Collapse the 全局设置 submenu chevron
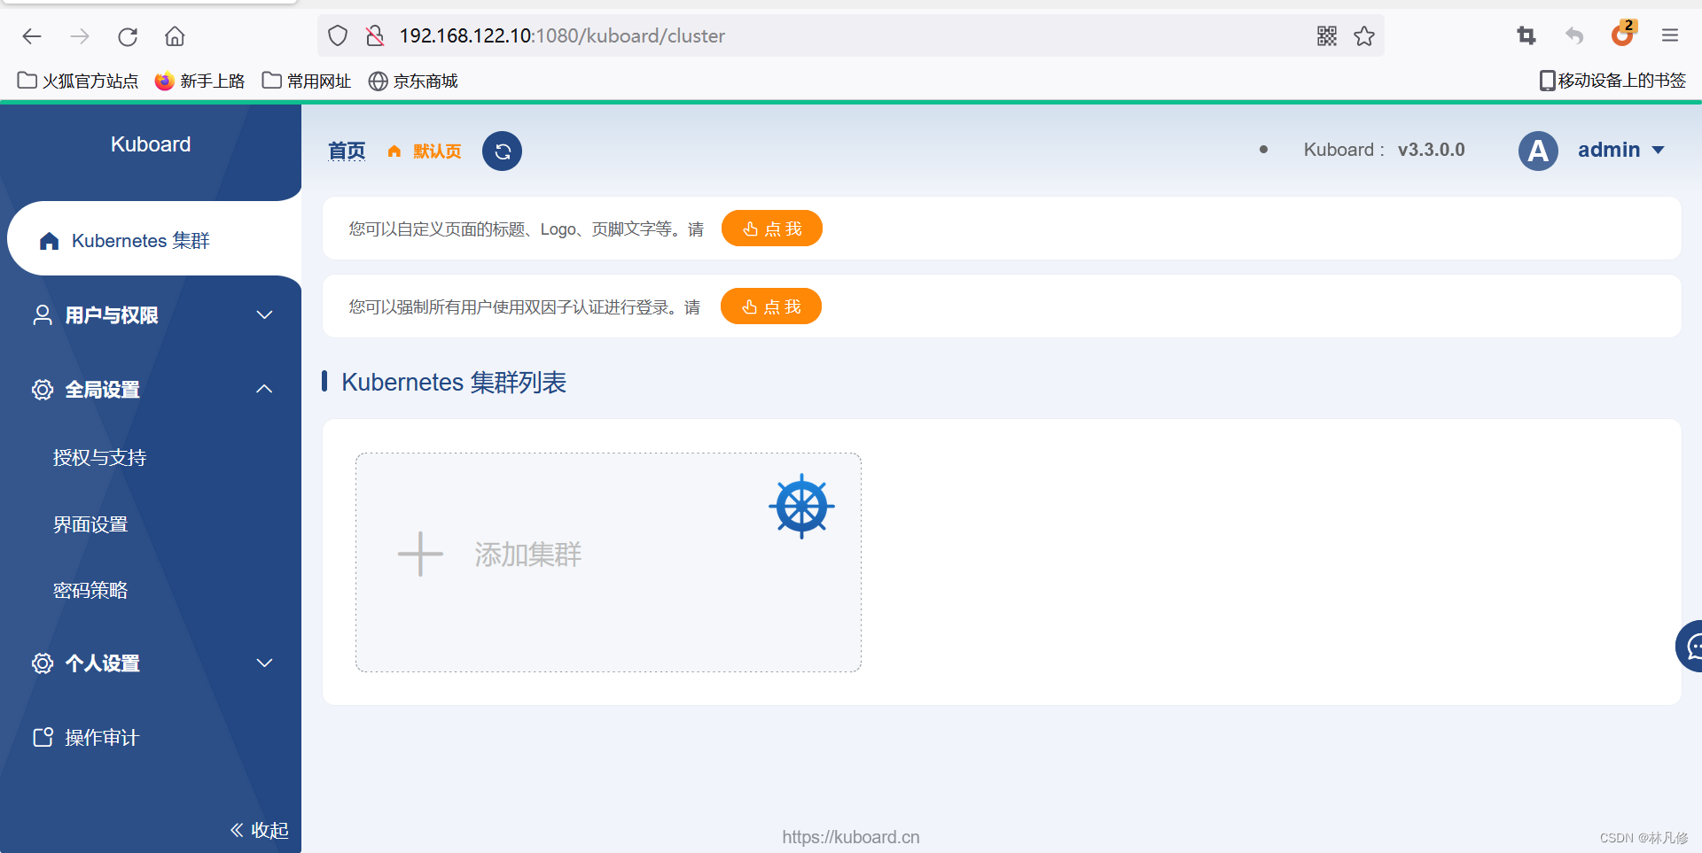 264,389
